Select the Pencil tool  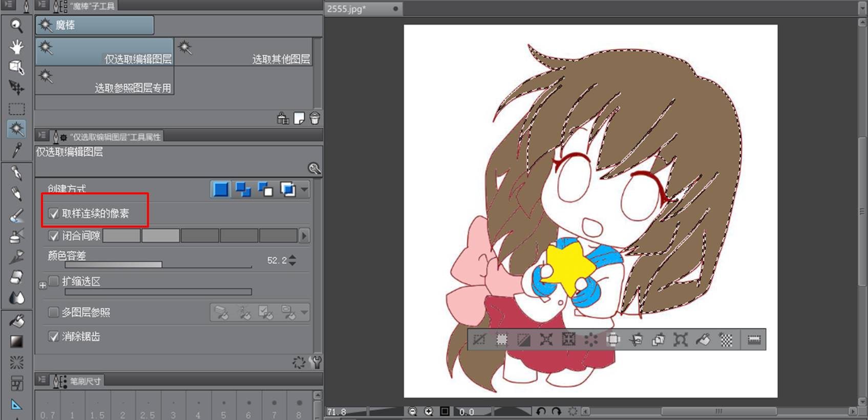pyautogui.click(x=16, y=194)
